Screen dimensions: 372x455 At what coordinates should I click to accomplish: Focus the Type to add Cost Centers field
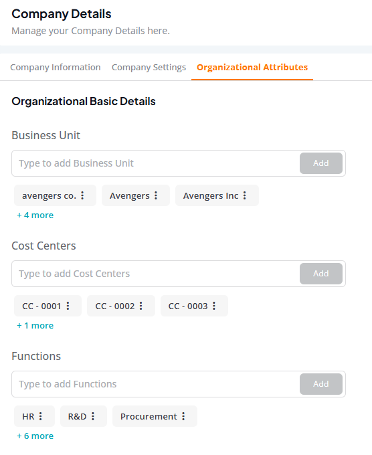click(x=157, y=274)
